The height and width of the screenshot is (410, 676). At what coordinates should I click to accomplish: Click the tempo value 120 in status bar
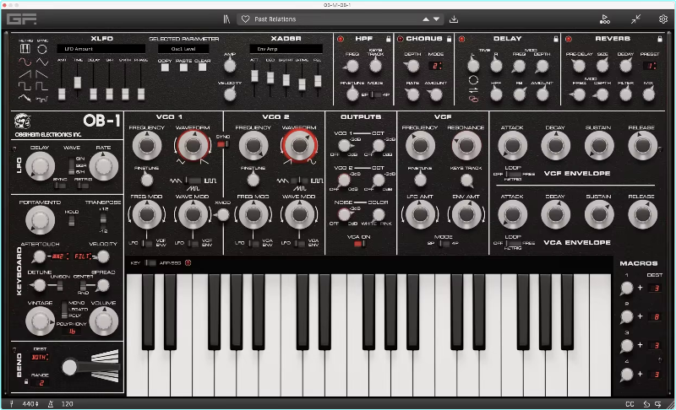tap(68, 404)
